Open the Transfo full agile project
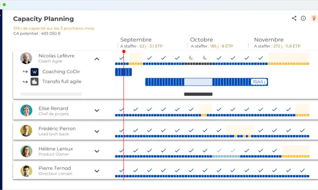The width and height of the screenshot is (318, 190). click(x=62, y=82)
